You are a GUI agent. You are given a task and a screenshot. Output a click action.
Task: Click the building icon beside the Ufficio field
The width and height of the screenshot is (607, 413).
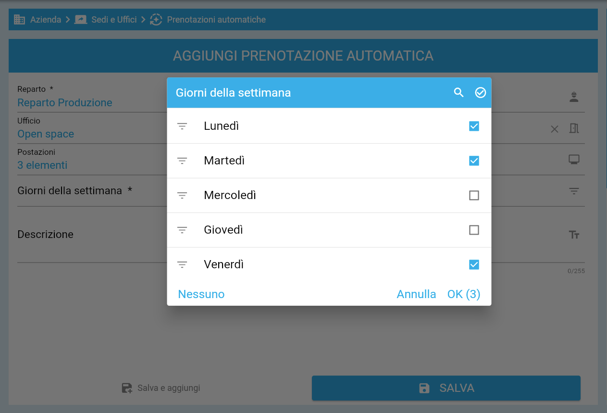point(574,129)
